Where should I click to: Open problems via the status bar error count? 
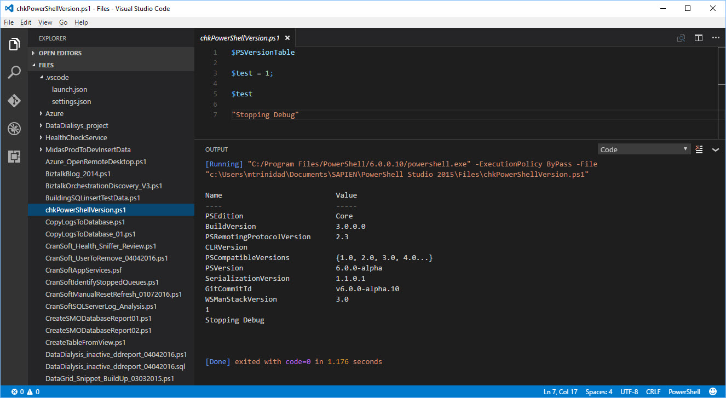pos(25,392)
